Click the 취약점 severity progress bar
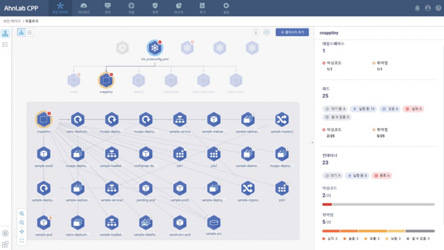Image resolution: width=444 pixels, height=250 pixels. click(379, 231)
